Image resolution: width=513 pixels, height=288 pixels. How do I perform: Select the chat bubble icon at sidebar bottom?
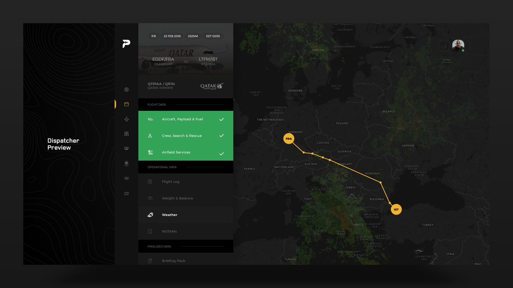click(126, 193)
